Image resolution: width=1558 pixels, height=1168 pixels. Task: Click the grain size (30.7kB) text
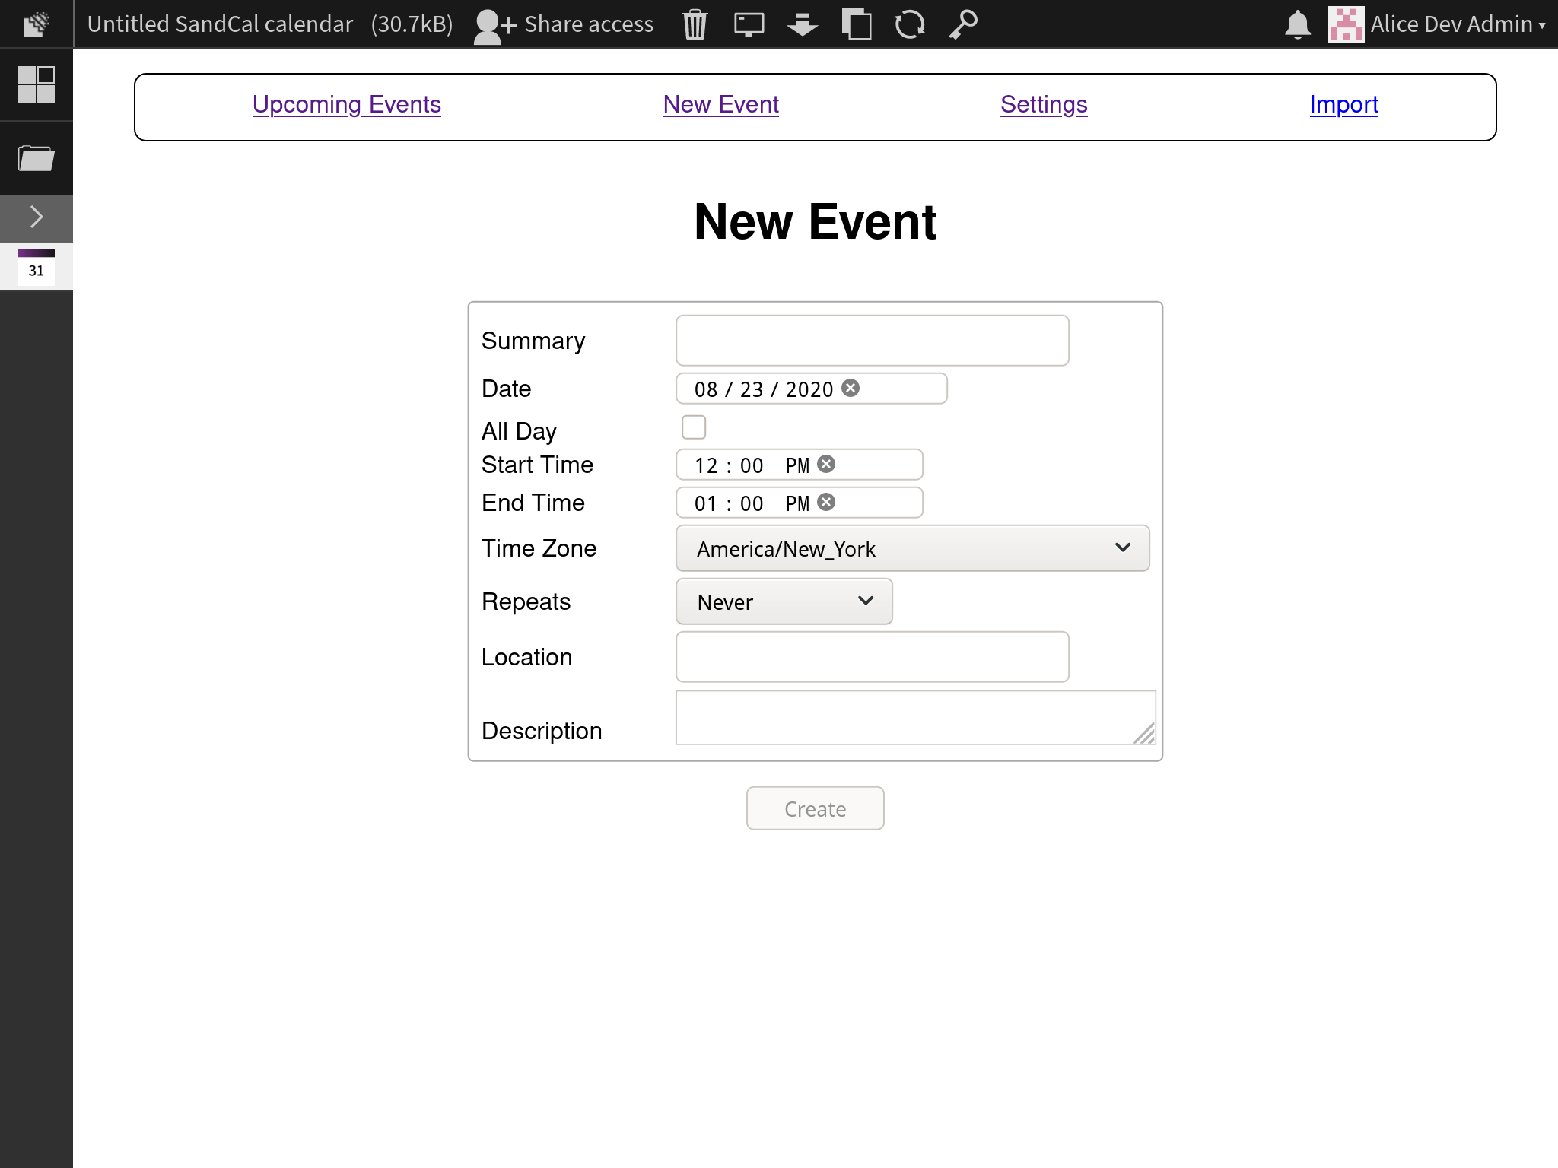[x=412, y=24]
